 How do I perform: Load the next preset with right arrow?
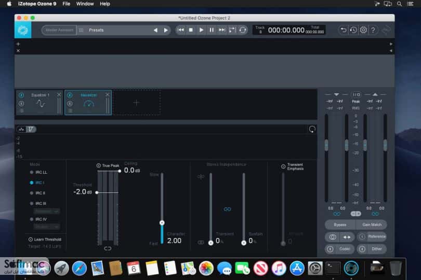coord(166,30)
